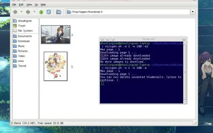Click the status bar text '2 items (33.2 kB)'

pos(23,123)
